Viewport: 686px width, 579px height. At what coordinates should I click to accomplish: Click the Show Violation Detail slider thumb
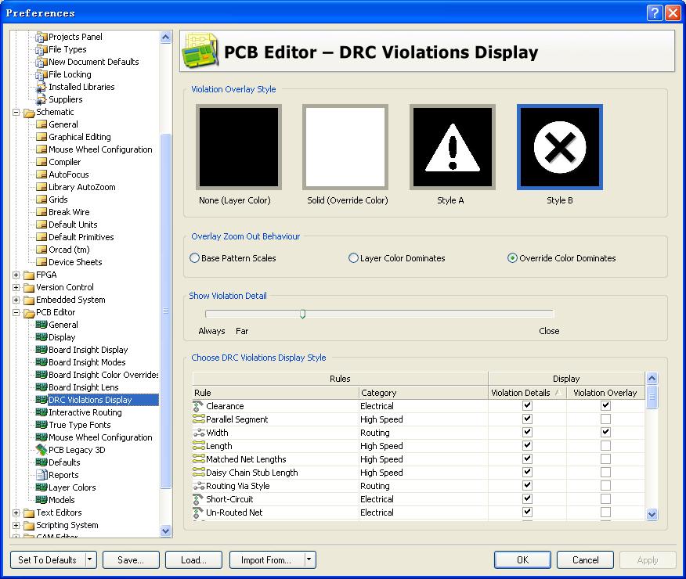tap(302, 315)
